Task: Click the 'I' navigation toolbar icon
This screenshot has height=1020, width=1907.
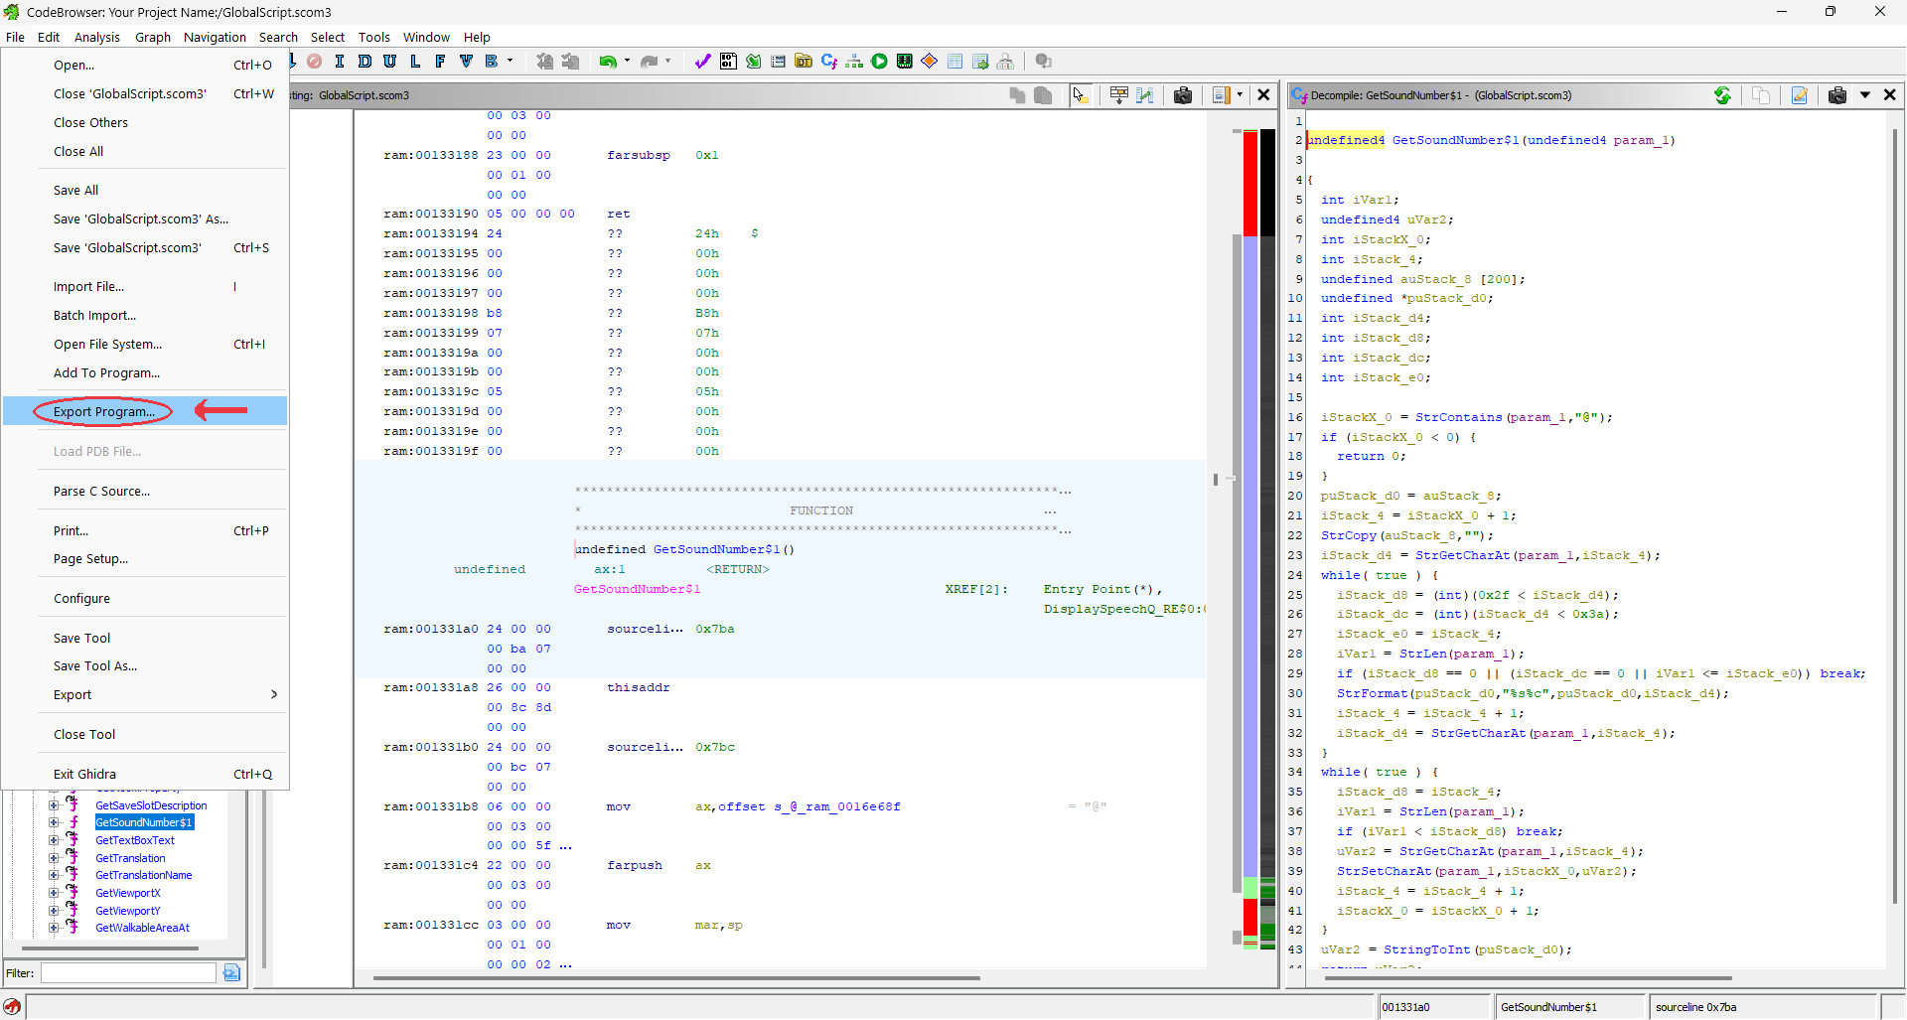Action: click(340, 62)
